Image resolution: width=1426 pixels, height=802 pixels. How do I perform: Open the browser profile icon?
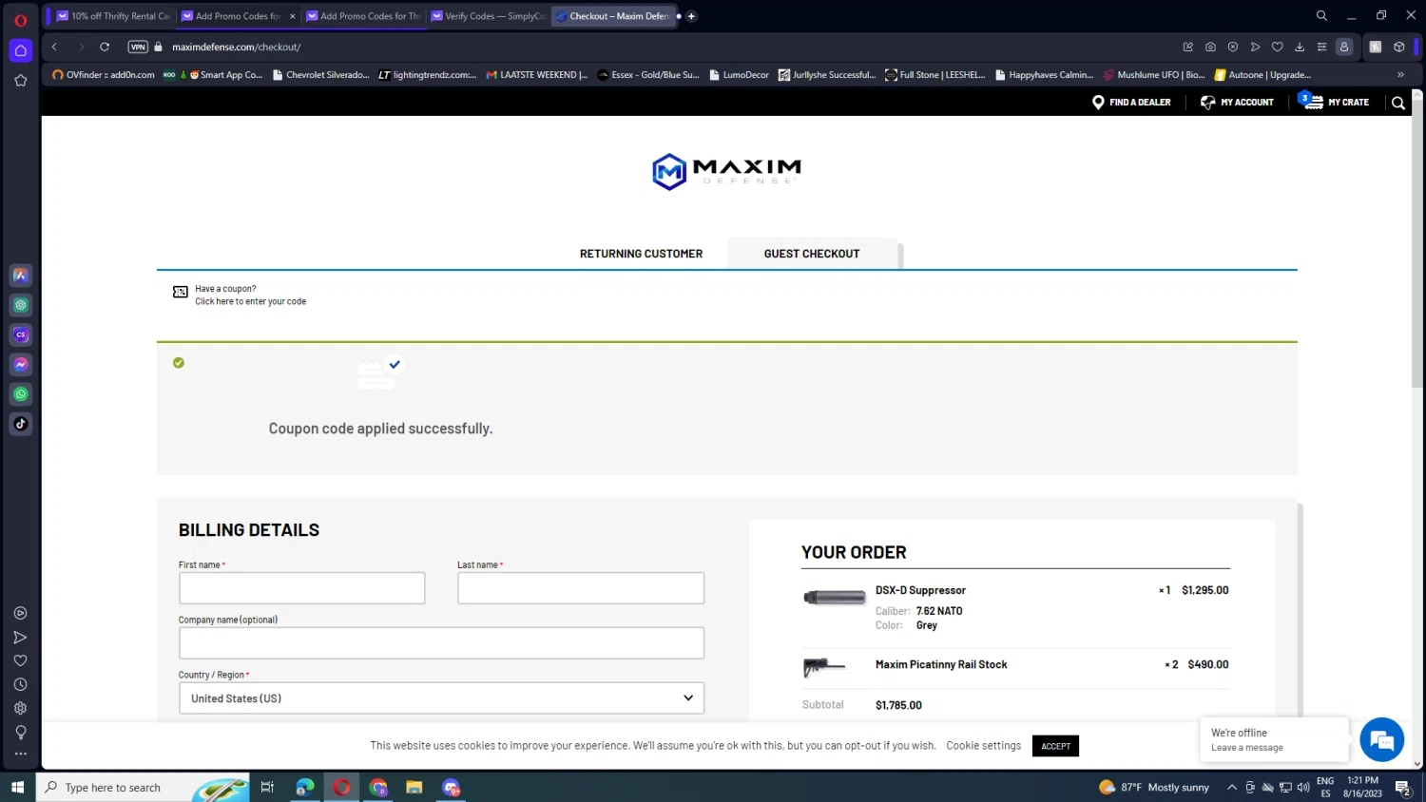[x=1344, y=47]
